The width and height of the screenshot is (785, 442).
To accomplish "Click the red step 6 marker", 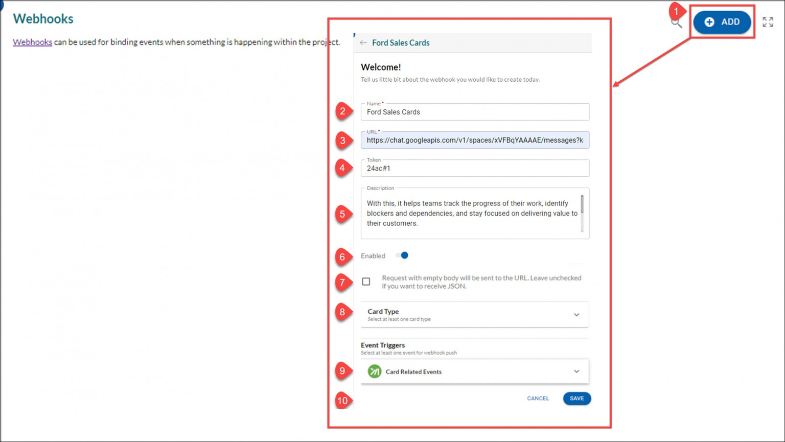I will tap(342, 257).
